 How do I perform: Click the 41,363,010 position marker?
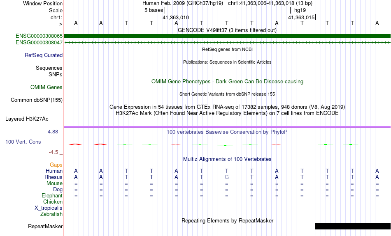[x=176, y=17]
